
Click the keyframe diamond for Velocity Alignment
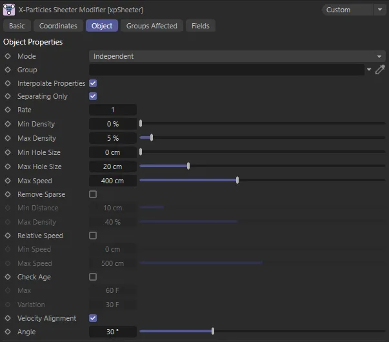pyautogui.click(x=8, y=318)
